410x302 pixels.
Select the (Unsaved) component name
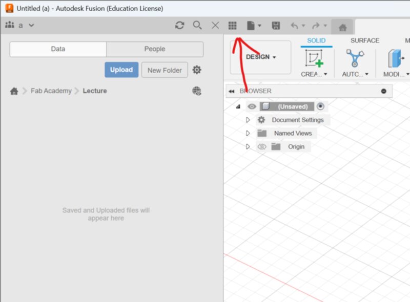293,106
